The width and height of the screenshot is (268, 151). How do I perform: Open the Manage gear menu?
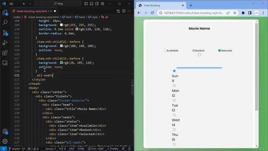click(5, 141)
